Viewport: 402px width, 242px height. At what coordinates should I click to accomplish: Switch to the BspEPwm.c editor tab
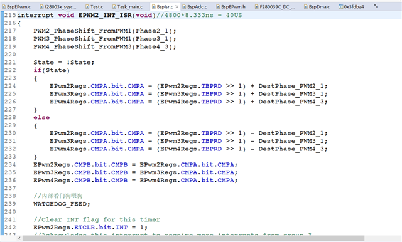(16, 7)
